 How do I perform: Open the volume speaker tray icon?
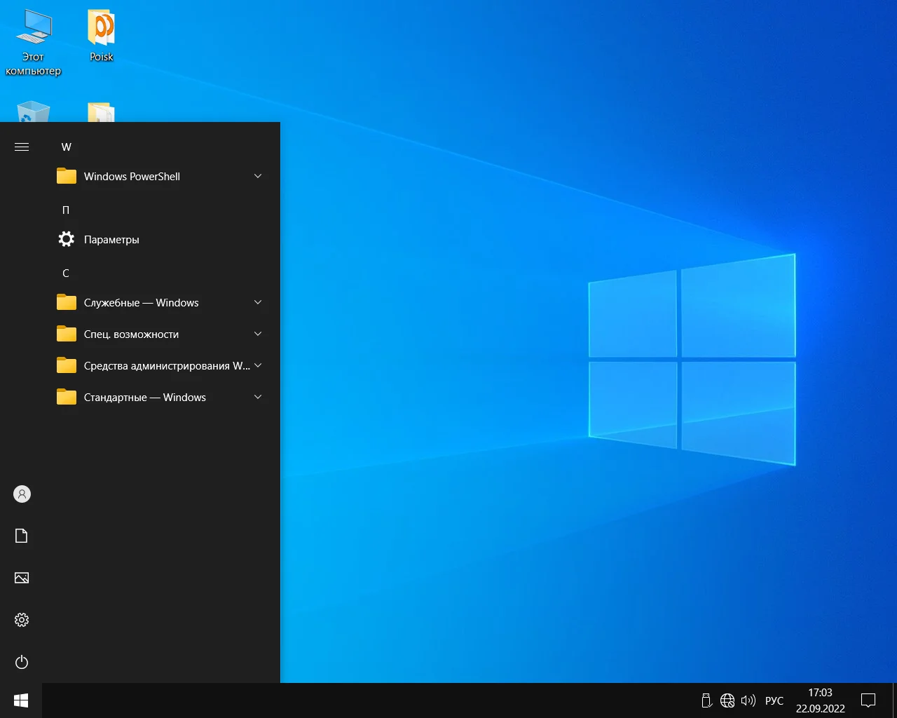point(748,700)
